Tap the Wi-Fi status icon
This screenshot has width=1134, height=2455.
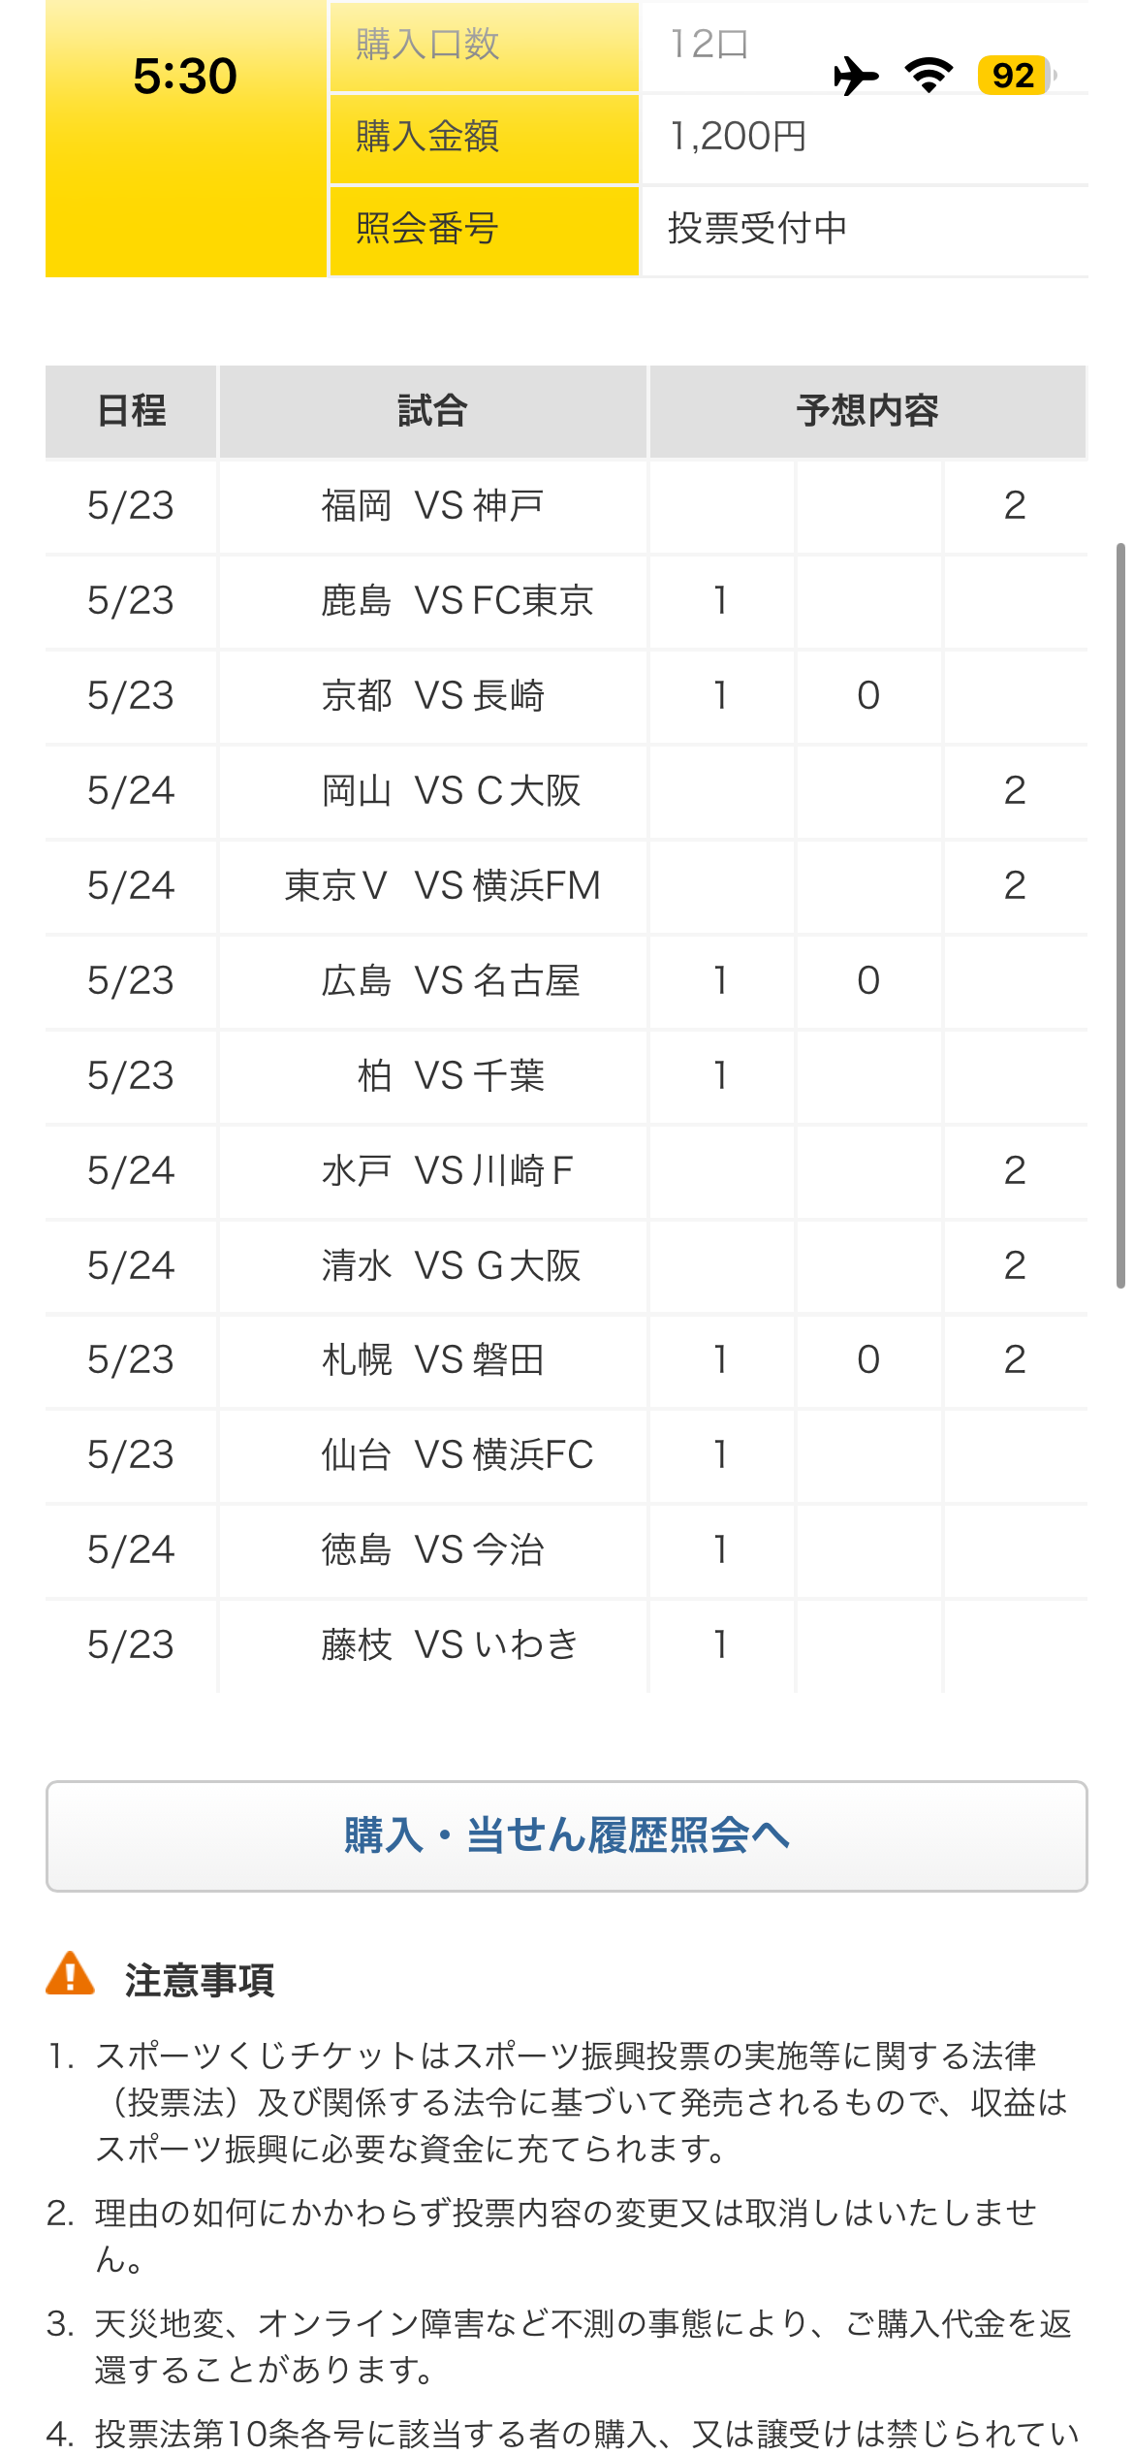click(929, 76)
